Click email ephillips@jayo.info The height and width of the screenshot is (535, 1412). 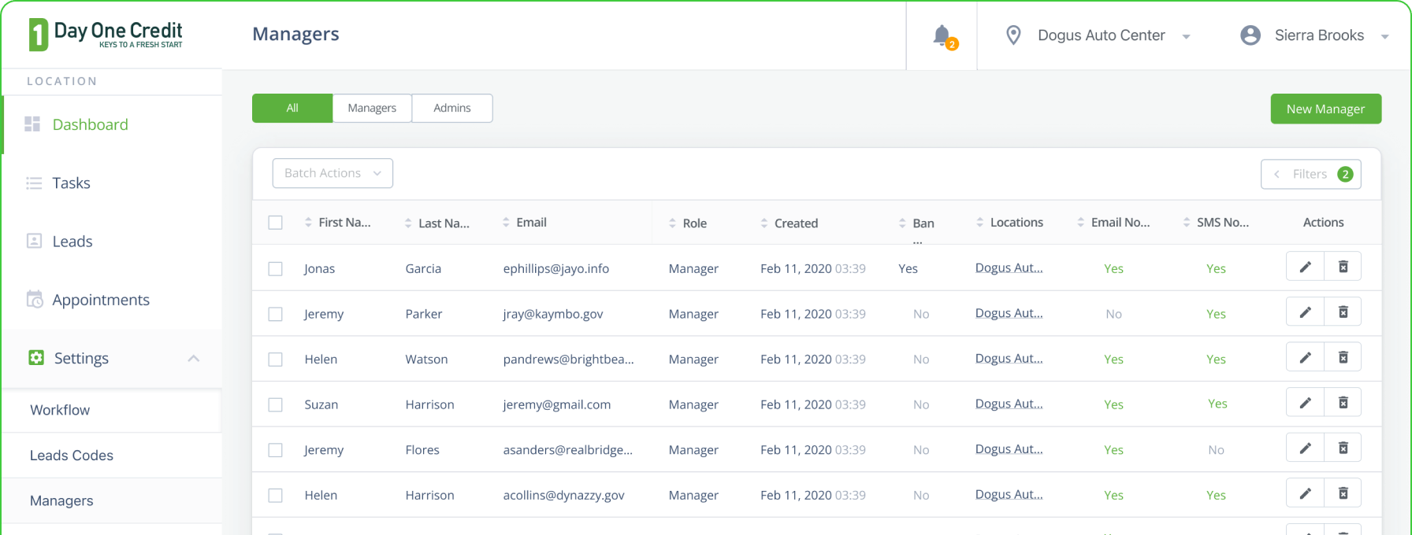pyautogui.click(x=556, y=268)
